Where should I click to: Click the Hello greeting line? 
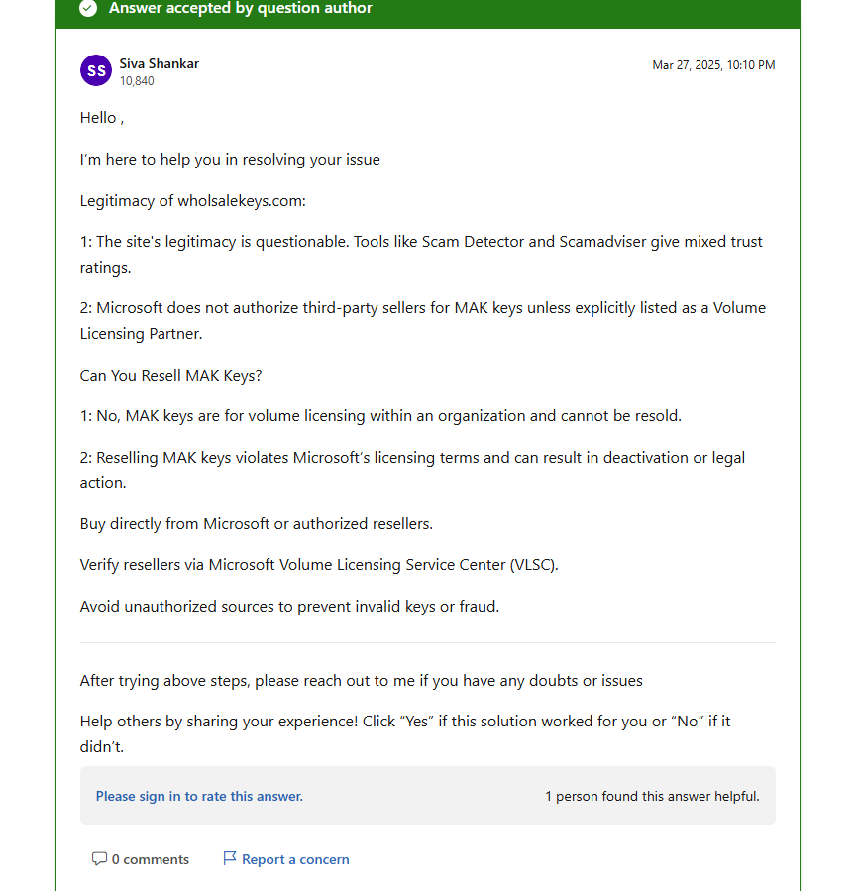(x=102, y=118)
